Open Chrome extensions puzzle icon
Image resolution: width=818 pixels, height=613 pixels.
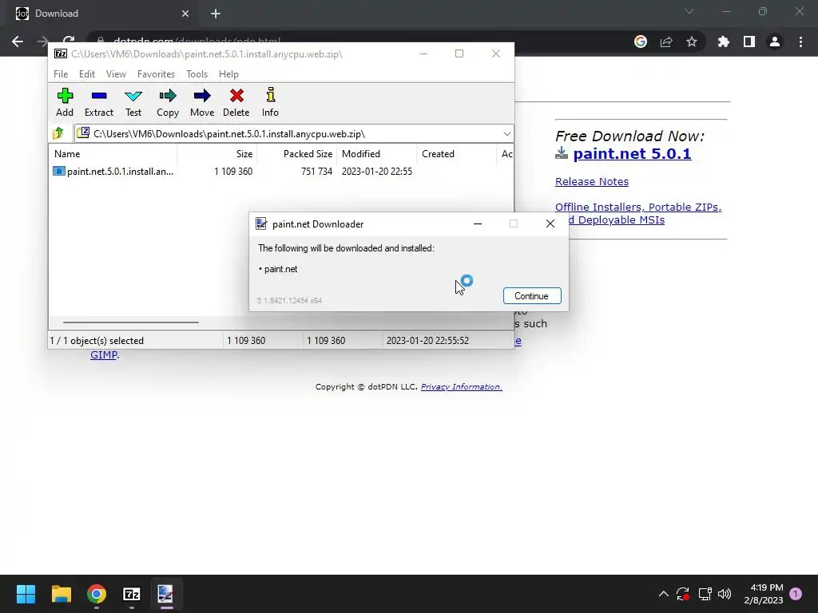[x=723, y=42]
